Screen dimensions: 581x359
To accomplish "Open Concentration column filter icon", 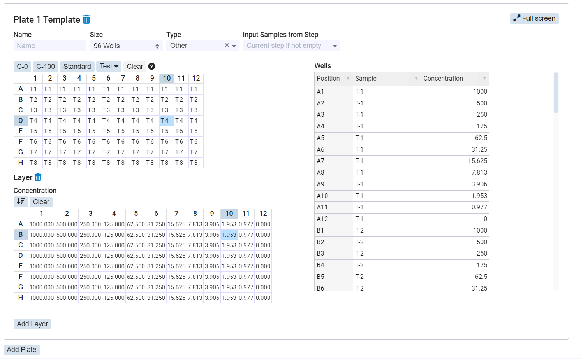I will pyautogui.click(x=484, y=79).
